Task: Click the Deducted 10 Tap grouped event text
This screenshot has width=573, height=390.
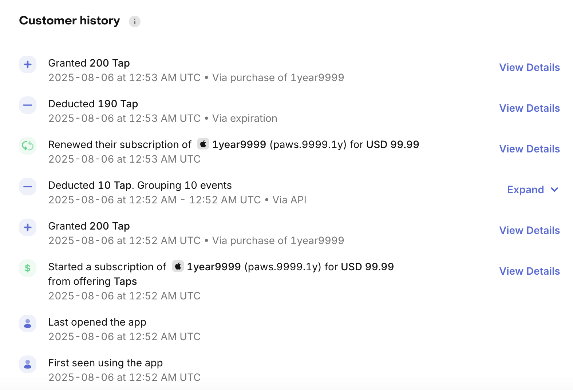Action: point(140,186)
